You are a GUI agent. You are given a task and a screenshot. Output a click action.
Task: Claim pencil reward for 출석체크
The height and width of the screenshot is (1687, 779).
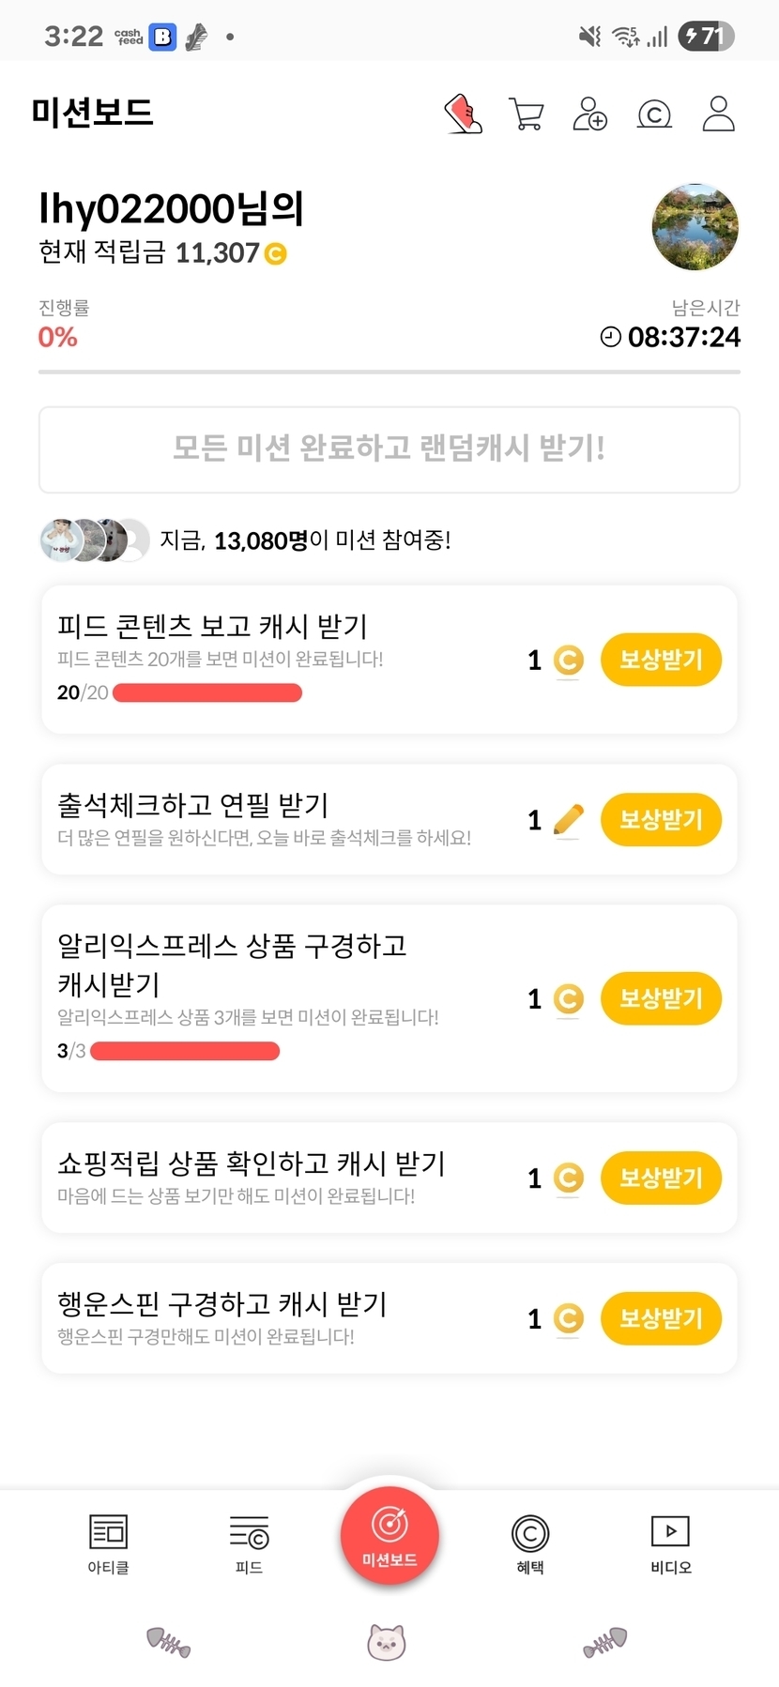[661, 820]
